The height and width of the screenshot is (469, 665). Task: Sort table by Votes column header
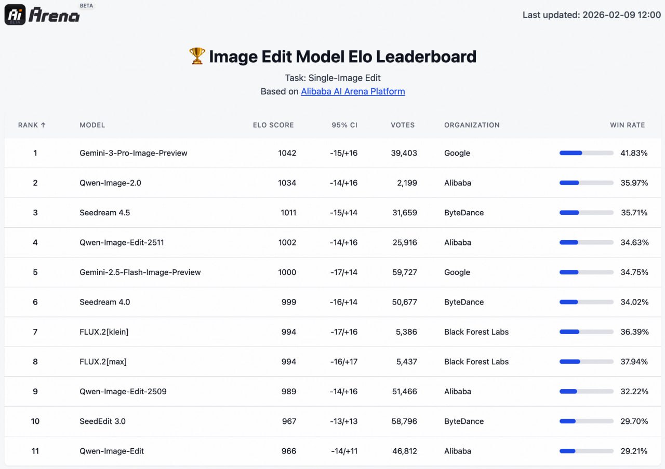(x=403, y=125)
